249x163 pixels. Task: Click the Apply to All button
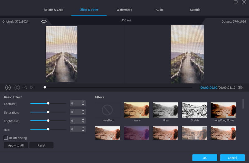tap(16, 145)
